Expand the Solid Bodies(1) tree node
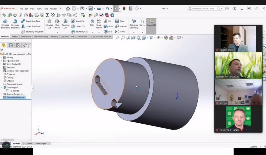The image size is (266, 155). [1, 64]
